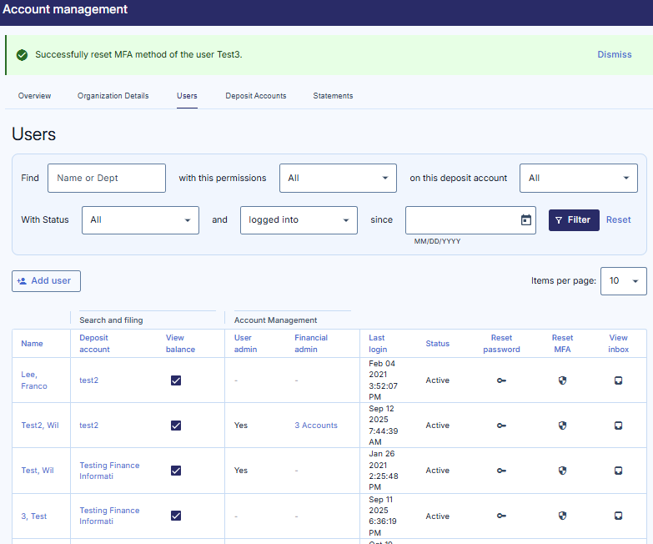Open the calendar date picker icon
653x544 pixels.
coord(525,220)
